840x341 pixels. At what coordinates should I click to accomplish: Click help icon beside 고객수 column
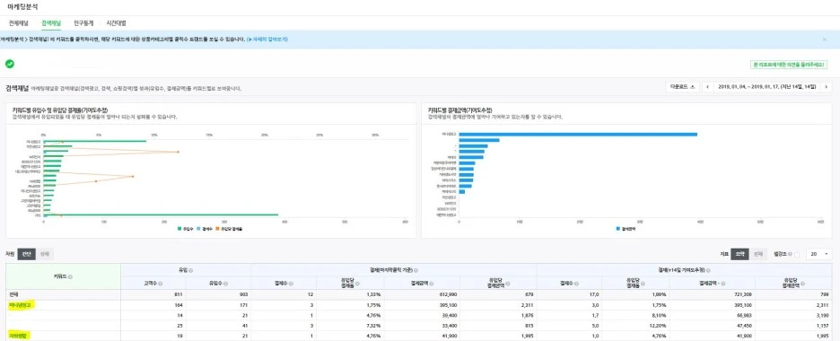click(x=160, y=284)
